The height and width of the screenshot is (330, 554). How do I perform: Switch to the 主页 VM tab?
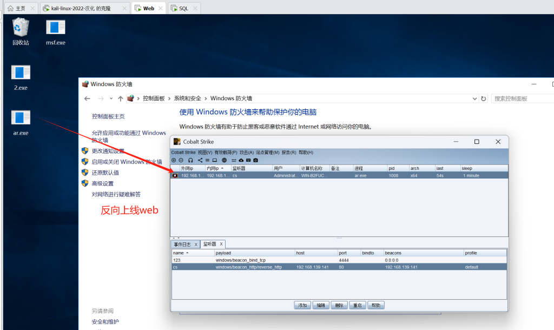click(21, 9)
